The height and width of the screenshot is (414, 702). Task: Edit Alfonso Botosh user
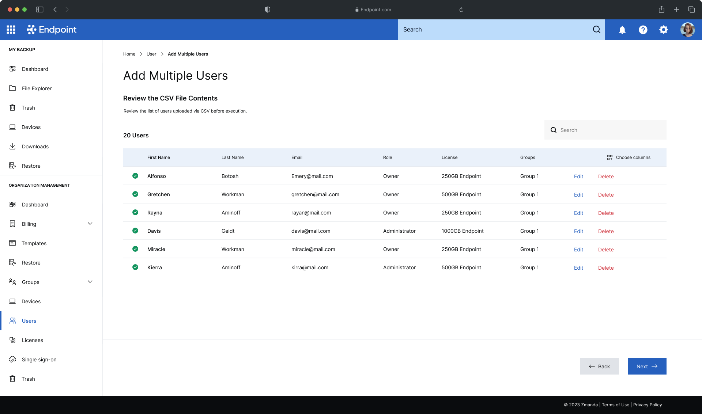(x=578, y=176)
